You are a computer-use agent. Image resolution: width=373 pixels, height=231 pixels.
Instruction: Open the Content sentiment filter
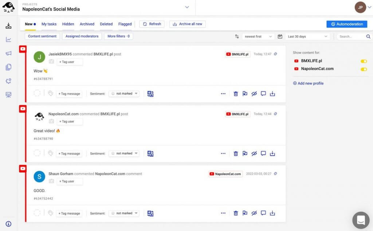[42, 36]
